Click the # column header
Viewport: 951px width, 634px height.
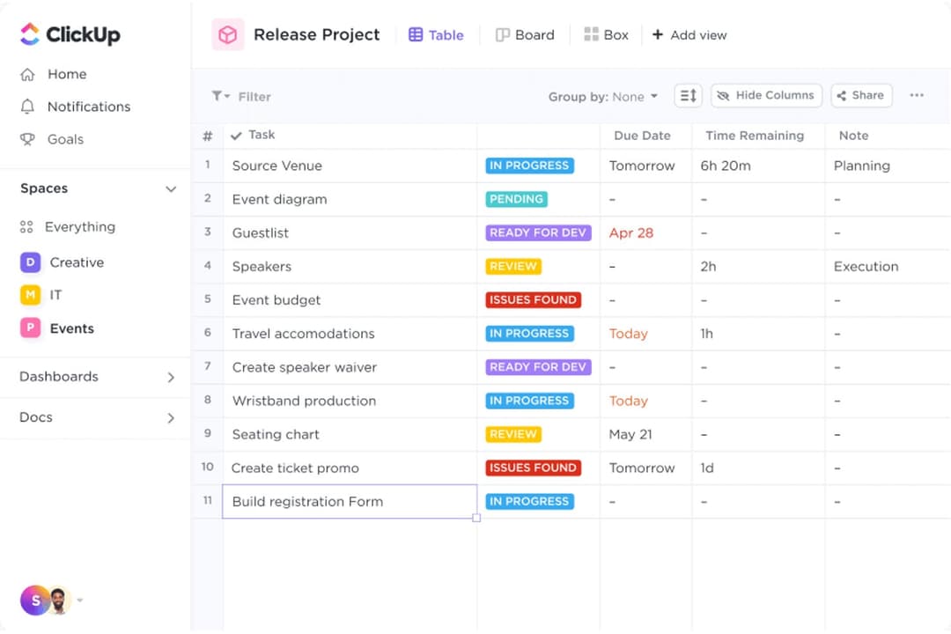(x=208, y=136)
